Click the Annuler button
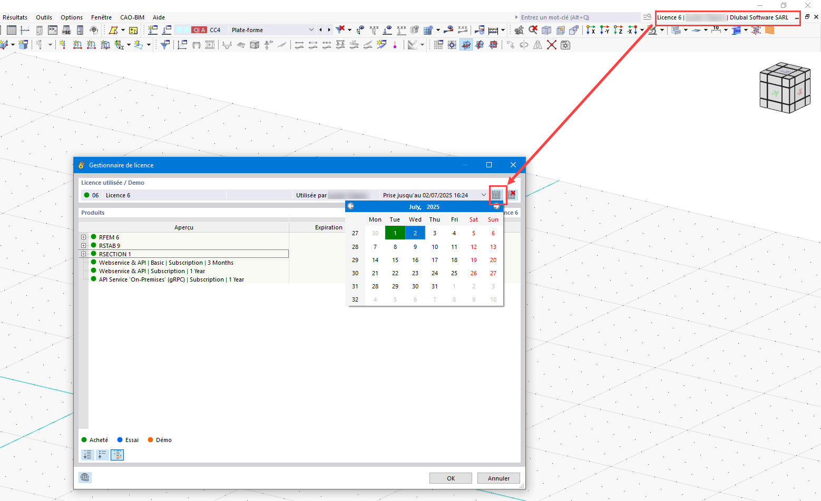Viewport: 821px width, 501px height. (499, 478)
